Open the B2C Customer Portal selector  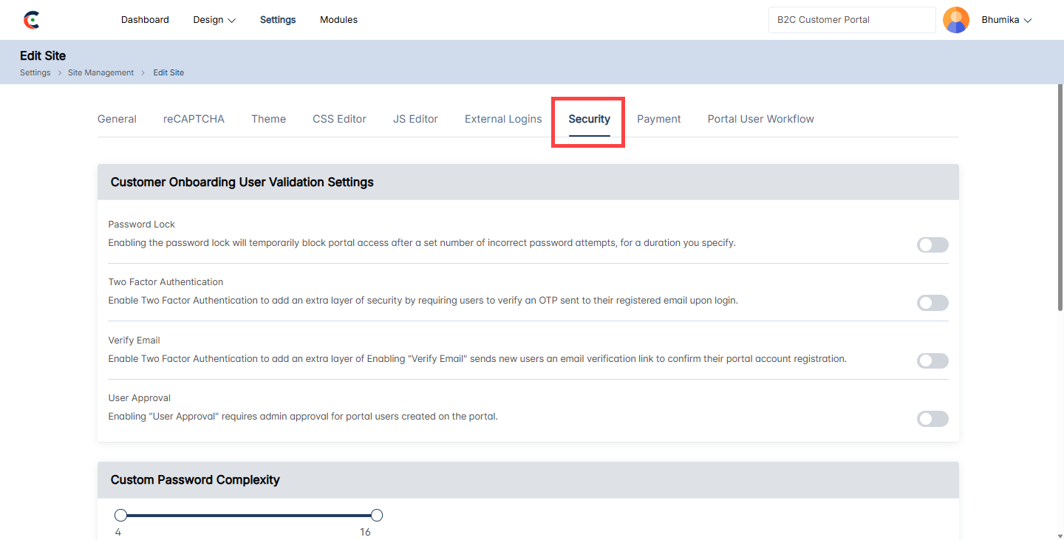click(851, 20)
